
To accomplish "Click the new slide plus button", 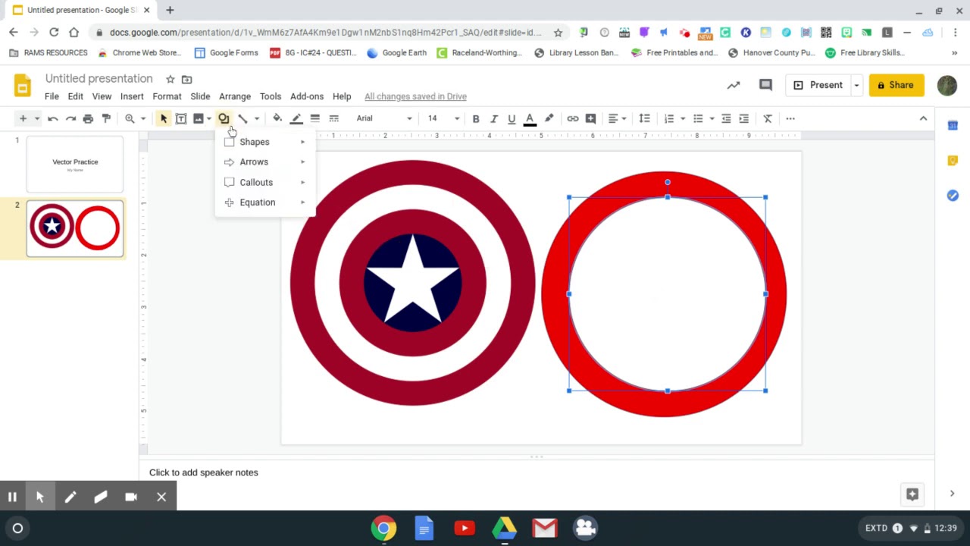I will [23, 118].
